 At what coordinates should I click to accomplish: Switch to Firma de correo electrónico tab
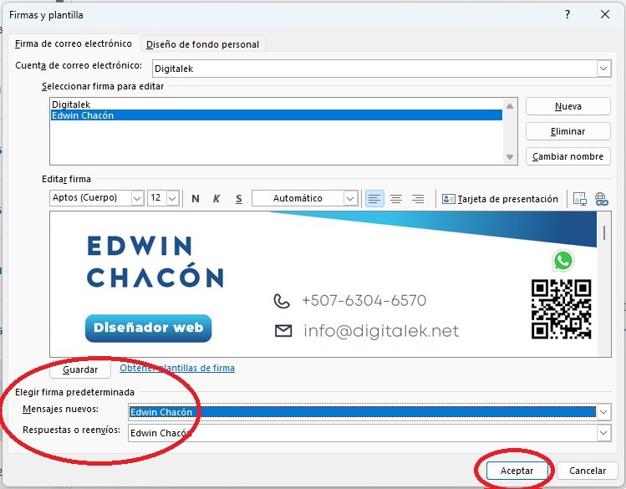point(74,43)
